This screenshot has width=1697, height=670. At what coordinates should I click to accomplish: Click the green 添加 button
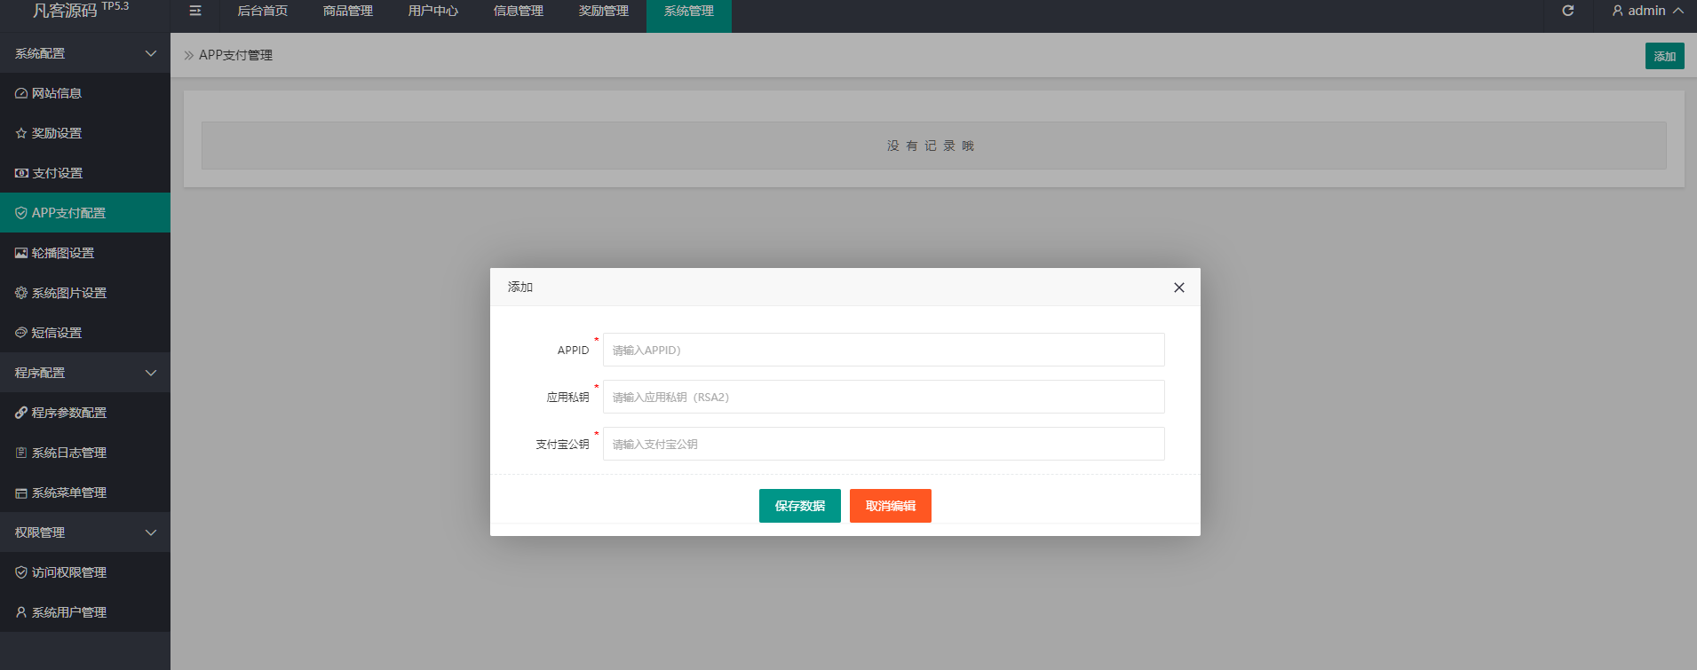pos(1665,56)
